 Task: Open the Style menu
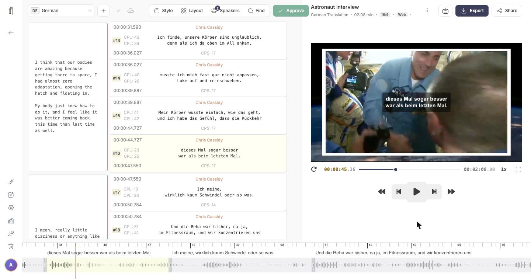click(x=163, y=11)
